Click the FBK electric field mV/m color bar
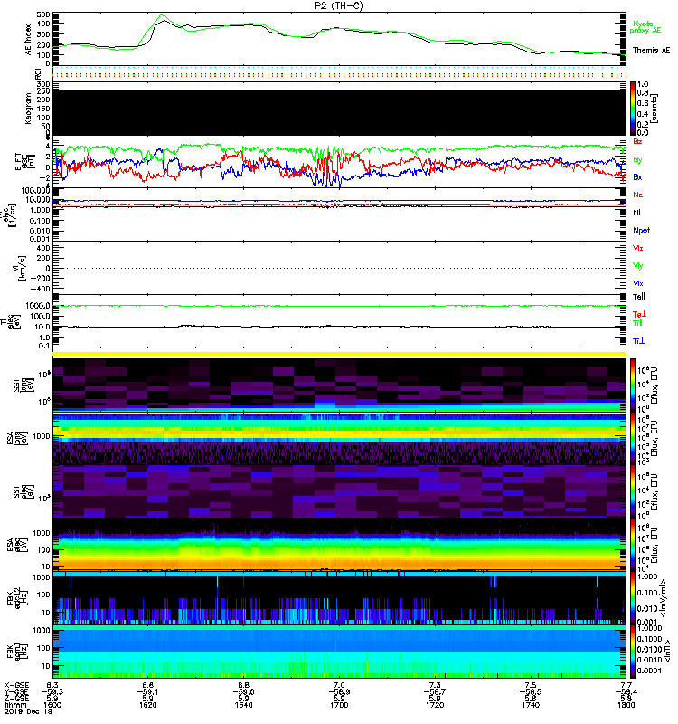This screenshot has width=678, height=724. pyautogui.click(x=633, y=598)
